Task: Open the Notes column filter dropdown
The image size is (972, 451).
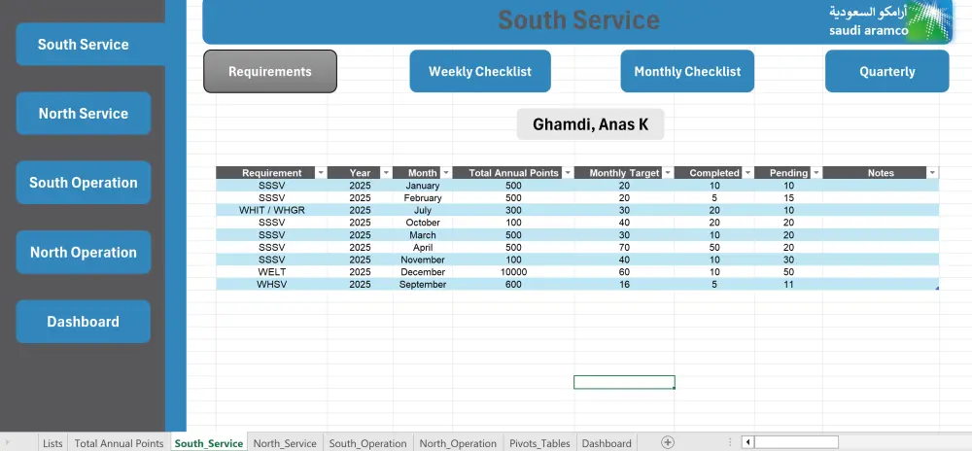Action: click(x=932, y=173)
